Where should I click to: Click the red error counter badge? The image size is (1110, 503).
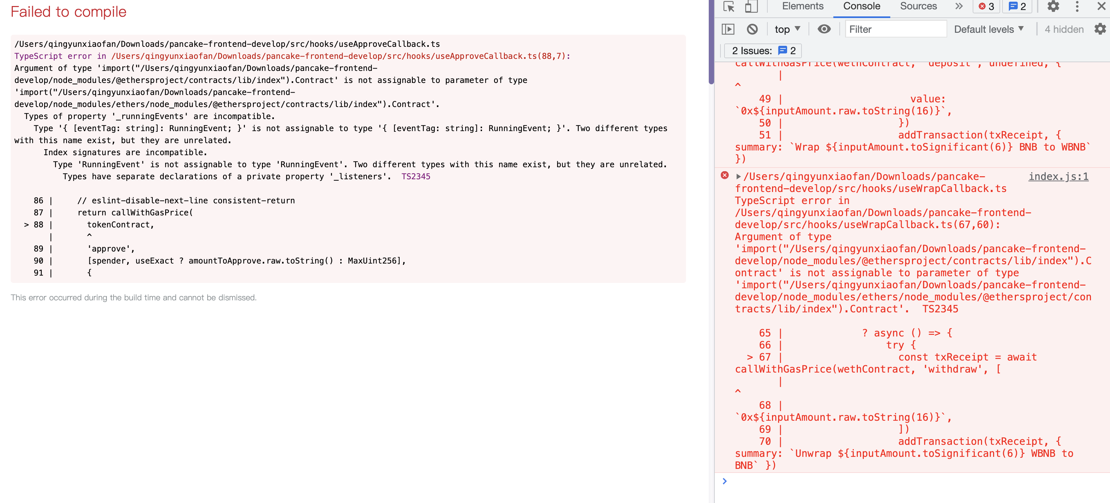pyautogui.click(x=986, y=6)
